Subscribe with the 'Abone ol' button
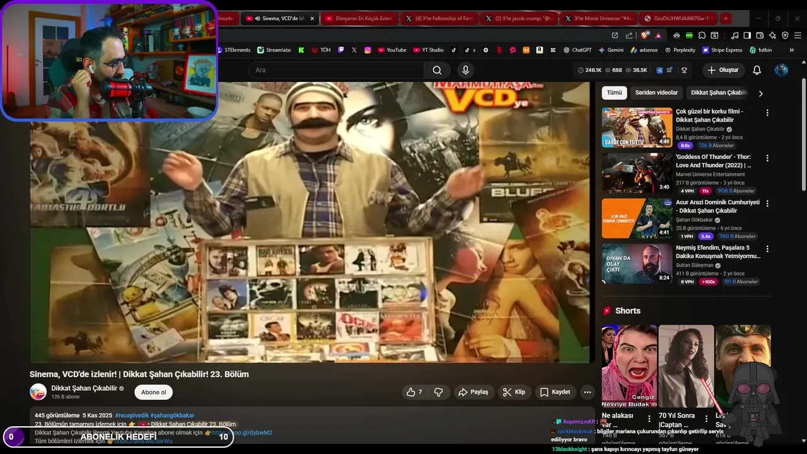Viewport: 807px width, 454px height. [153, 392]
